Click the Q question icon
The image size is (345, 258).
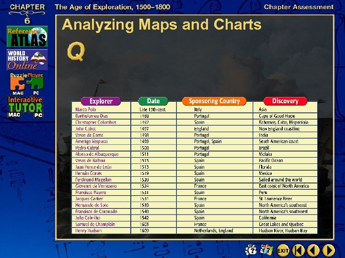pyautogui.click(x=76, y=51)
